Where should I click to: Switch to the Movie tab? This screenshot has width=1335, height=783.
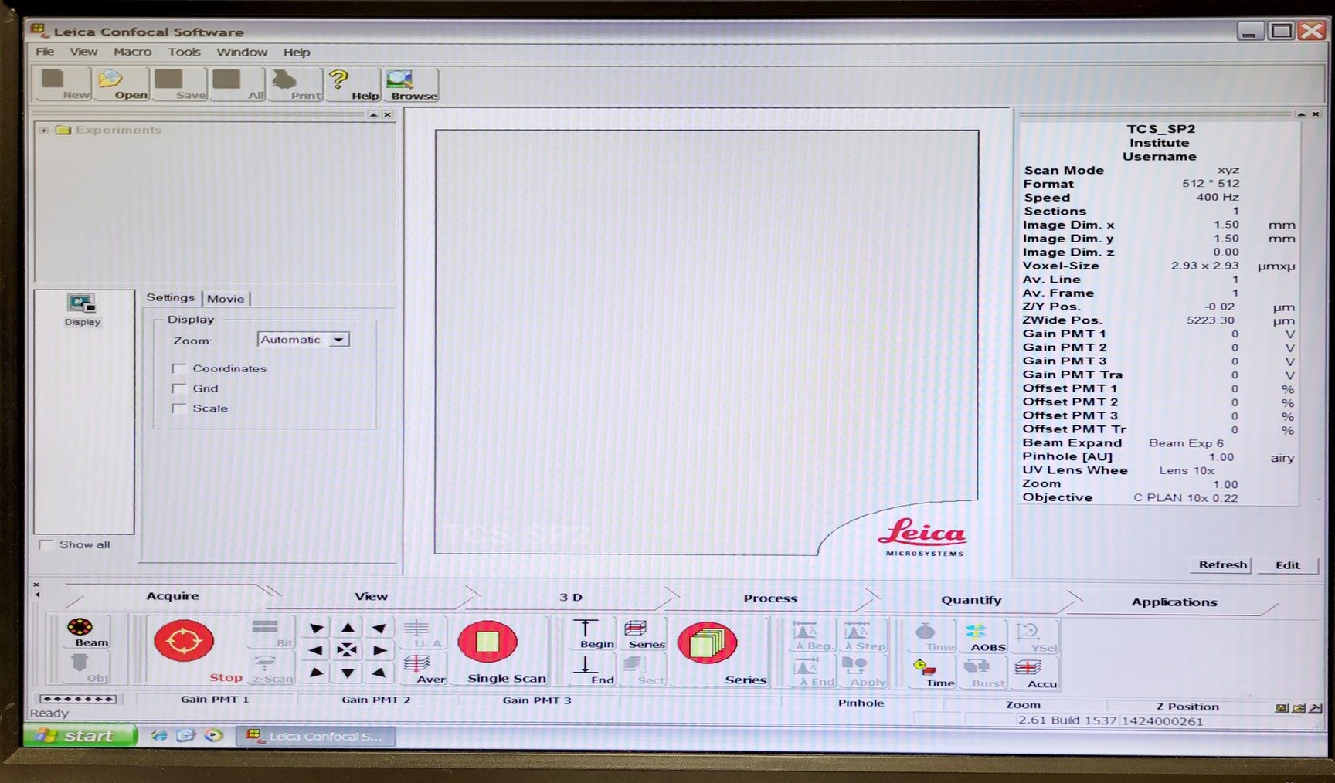pos(225,298)
